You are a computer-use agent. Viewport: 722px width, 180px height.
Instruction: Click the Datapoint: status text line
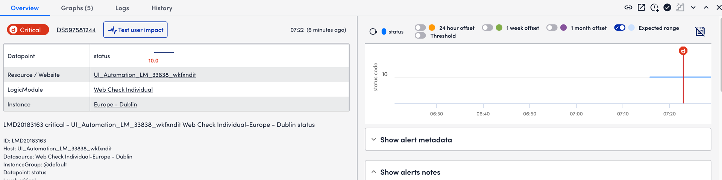click(x=25, y=172)
